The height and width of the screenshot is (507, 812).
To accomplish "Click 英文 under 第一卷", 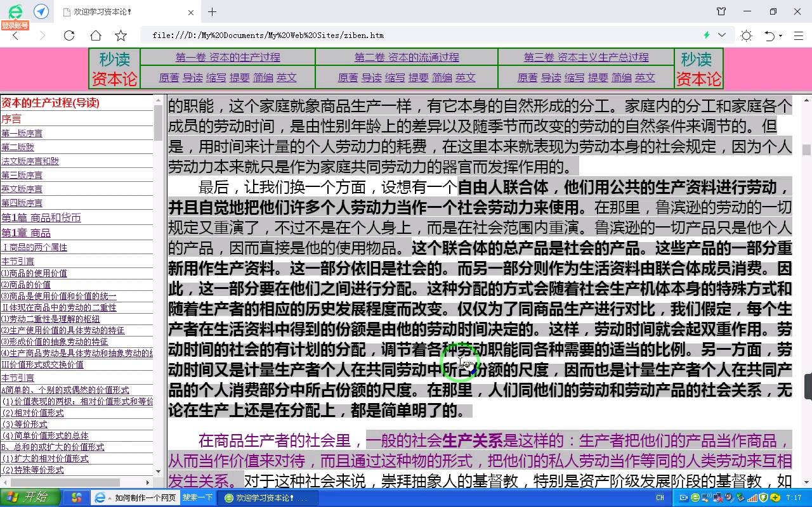I will click(287, 77).
